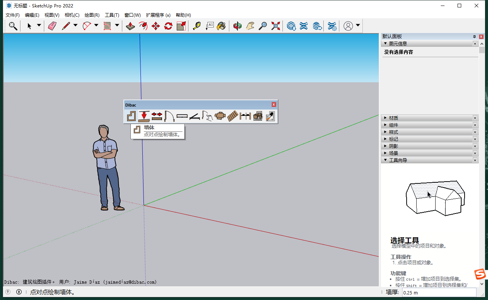Open Select tool dropdown arrow
Screen dimensions: 488x300
(39, 26)
